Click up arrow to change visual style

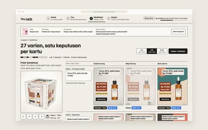(x=29, y=116)
